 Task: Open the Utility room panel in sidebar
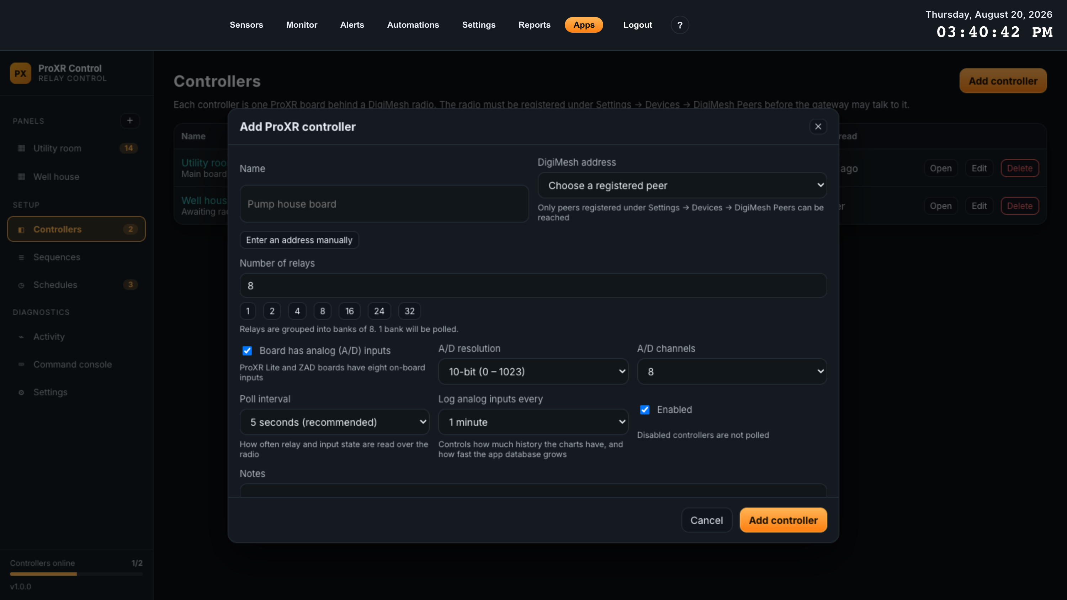pyautogui.click(x=76, y=148)
